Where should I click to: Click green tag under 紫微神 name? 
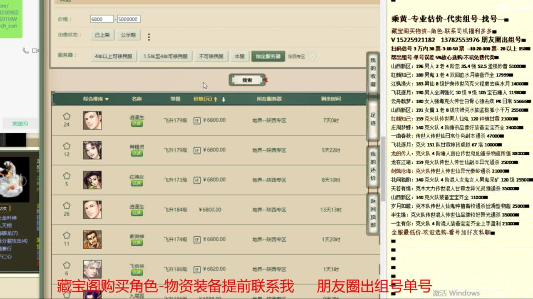point(137,243)
